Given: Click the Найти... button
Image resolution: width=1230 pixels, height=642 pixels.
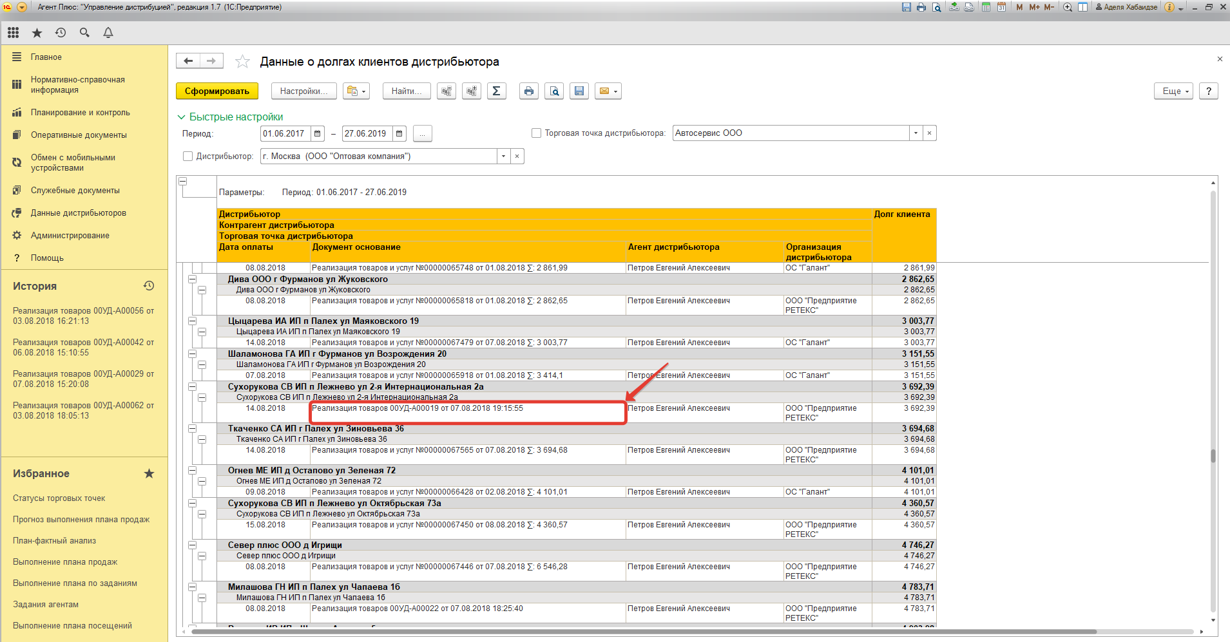Looking at the screenshot, I should (407, 91).
